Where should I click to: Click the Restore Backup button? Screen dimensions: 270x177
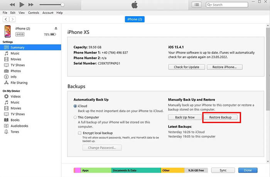pos(220,117)
